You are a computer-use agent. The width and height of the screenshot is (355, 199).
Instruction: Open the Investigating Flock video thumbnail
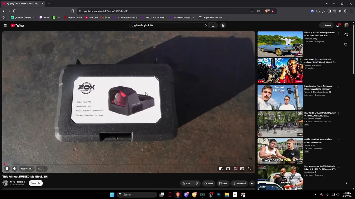[x=280, y=97]
